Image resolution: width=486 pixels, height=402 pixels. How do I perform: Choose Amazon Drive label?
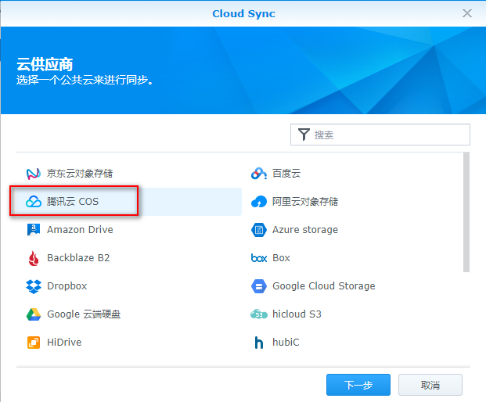[80, 230]
